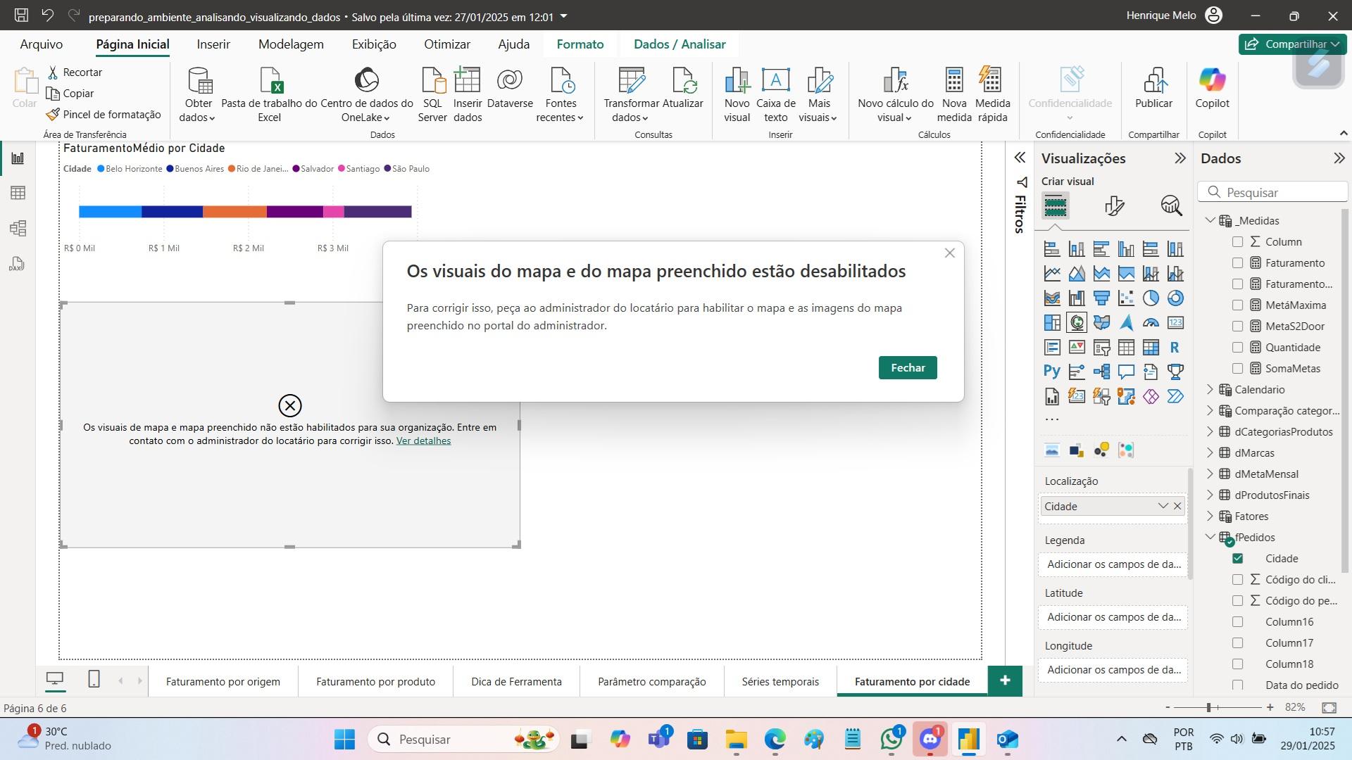Select the gauge visual

1151,323
